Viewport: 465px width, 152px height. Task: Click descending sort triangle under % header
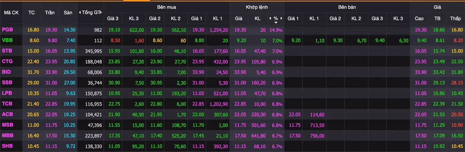tap(276, 22)
